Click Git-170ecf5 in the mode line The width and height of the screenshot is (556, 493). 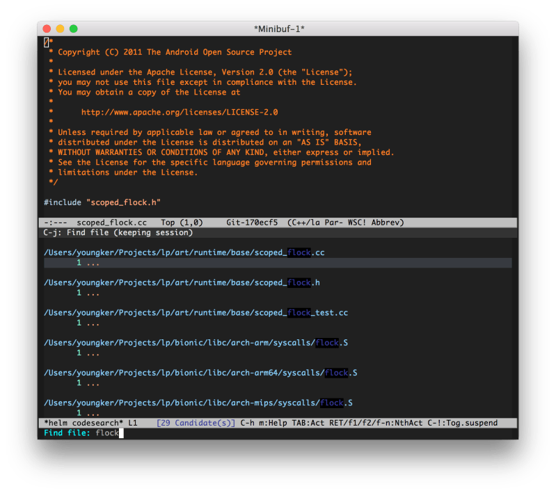coord(252,223)
